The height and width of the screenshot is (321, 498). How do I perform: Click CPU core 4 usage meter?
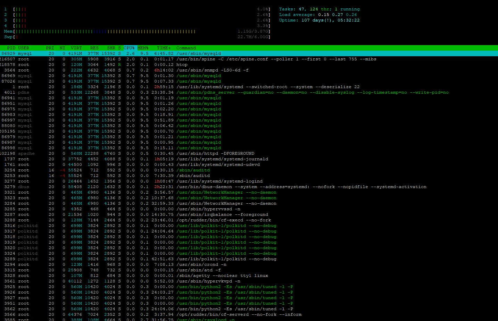pyautogui.click(x=137, y=26)
